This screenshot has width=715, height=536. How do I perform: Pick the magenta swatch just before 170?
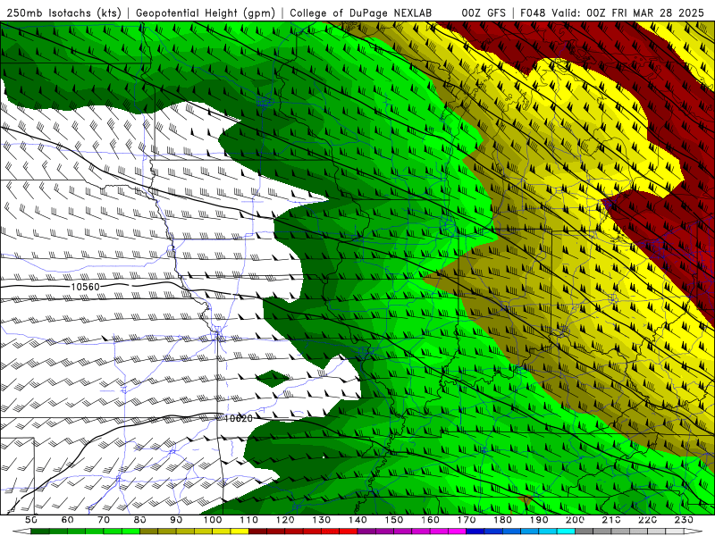coord(457,532)
